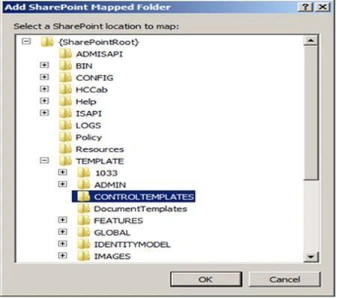
Task: Click the CONTROLTEMPLATES folder icon
Action: coord(84,197)
